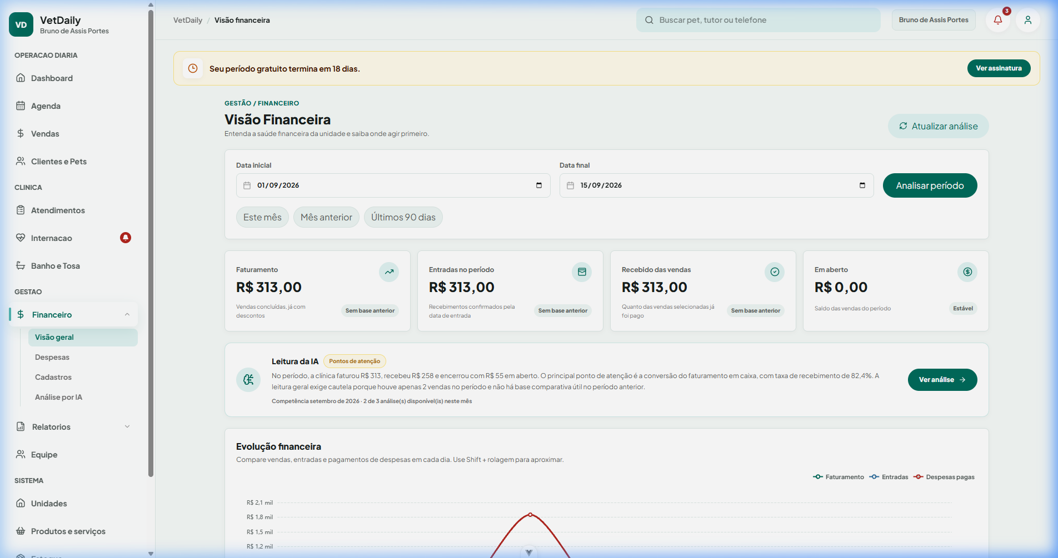Click the Recebido das vendas check icon

click(775, 272)
